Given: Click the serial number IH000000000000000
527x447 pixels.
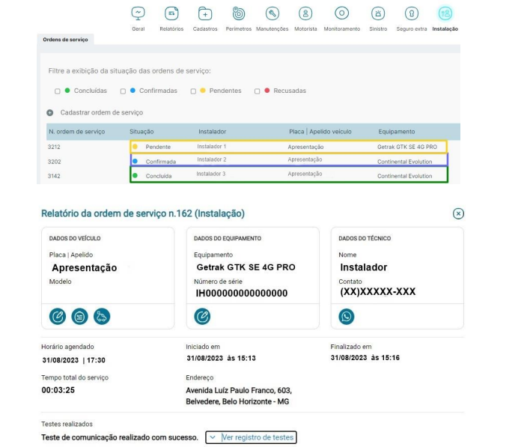Looking at the screenshot, I should [x=242, y=293].
